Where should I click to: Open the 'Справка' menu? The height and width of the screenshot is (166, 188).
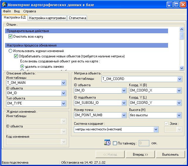pos(30,11)
